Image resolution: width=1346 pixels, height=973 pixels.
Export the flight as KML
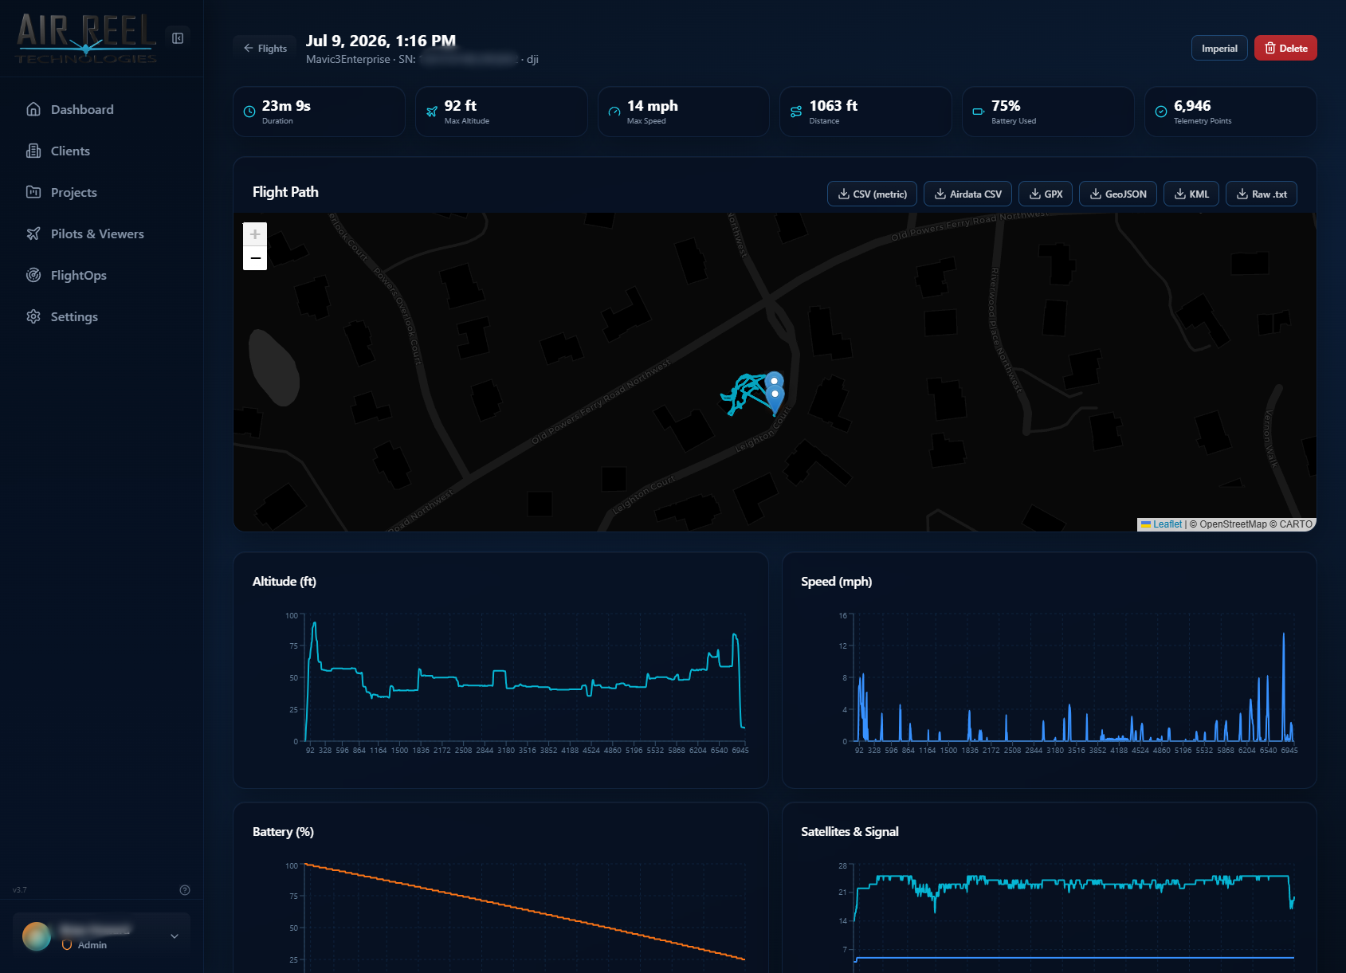1191,194
